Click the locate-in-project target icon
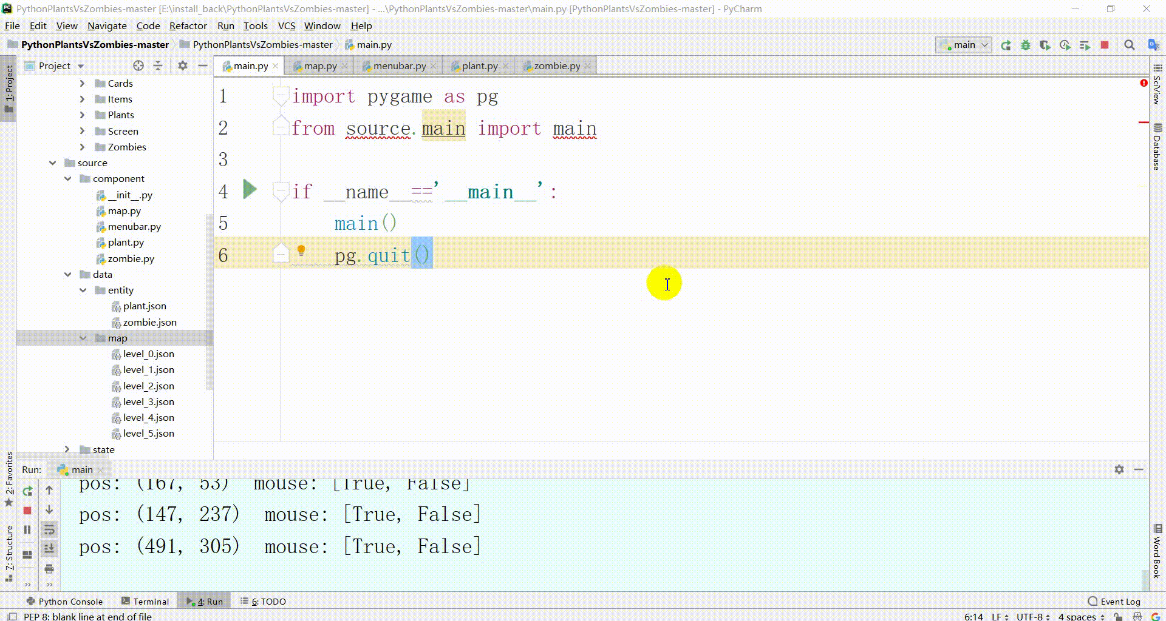The width and height of the screenshot is (1166, 621). click(138, 65)
